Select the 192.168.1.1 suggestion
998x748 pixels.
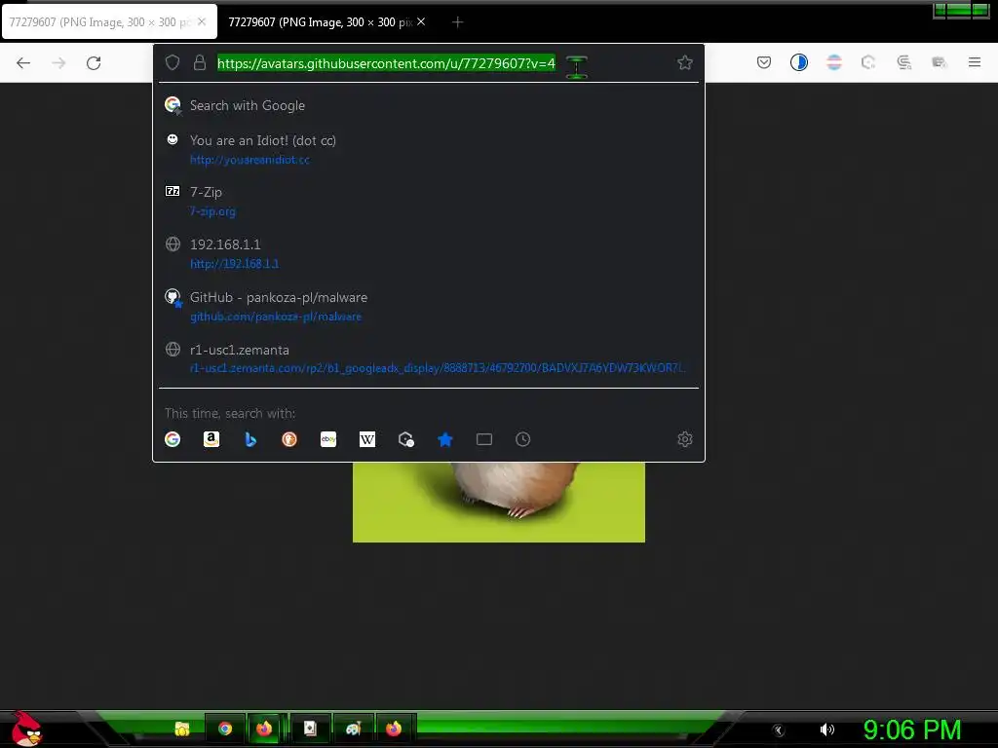click(429, 253)
